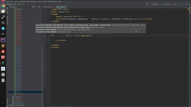Commit changes with the green checkmark
The width and height of the screenshot is (191, 107).
181,4
